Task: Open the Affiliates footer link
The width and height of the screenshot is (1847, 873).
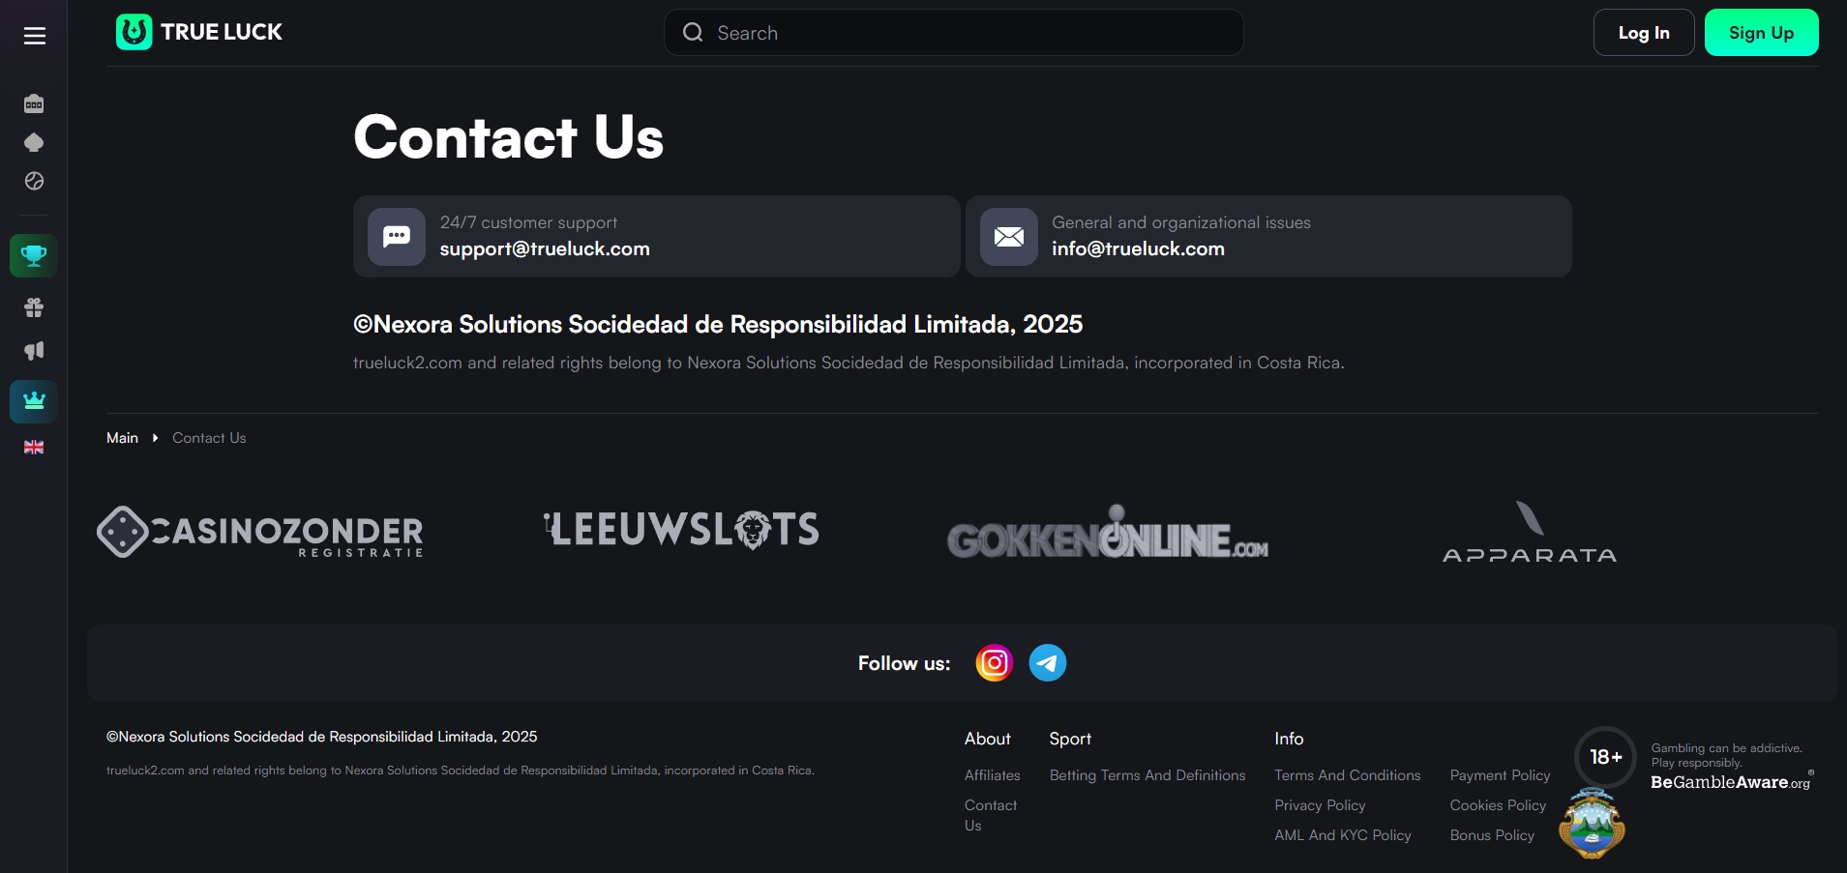Action: [992, 775]
